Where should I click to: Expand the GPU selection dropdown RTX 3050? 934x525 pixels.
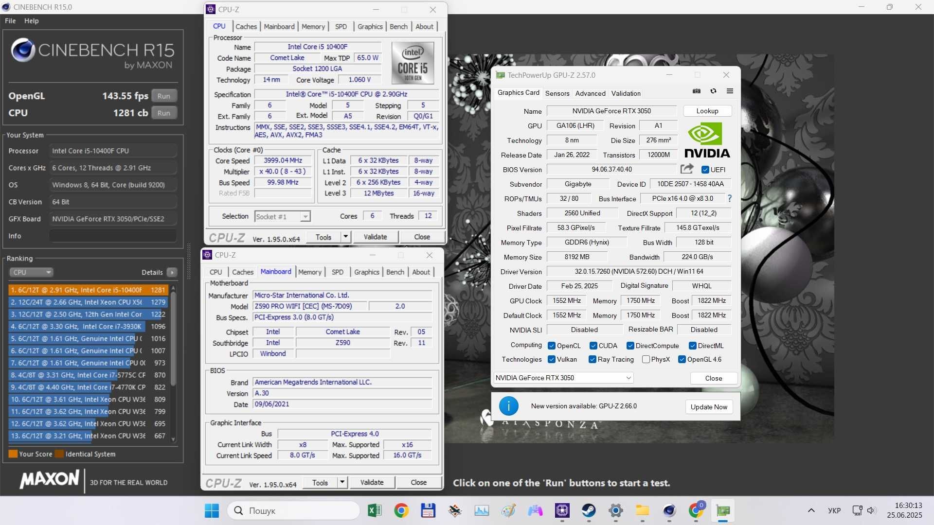[x=563, y=378]
